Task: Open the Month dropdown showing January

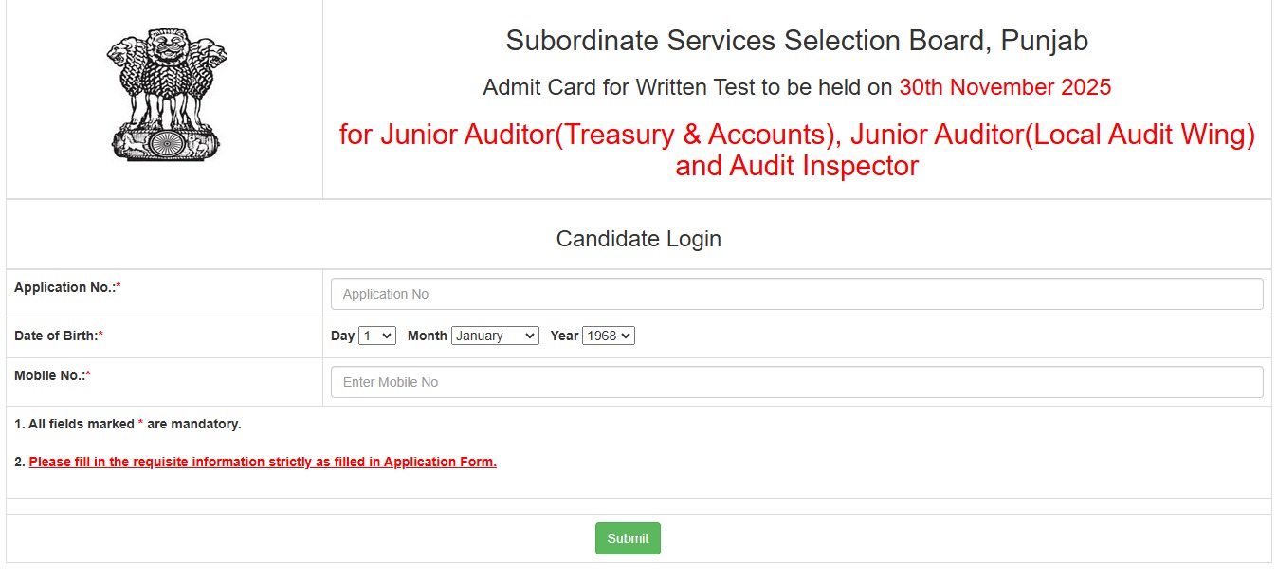Action: coord(495,335)
